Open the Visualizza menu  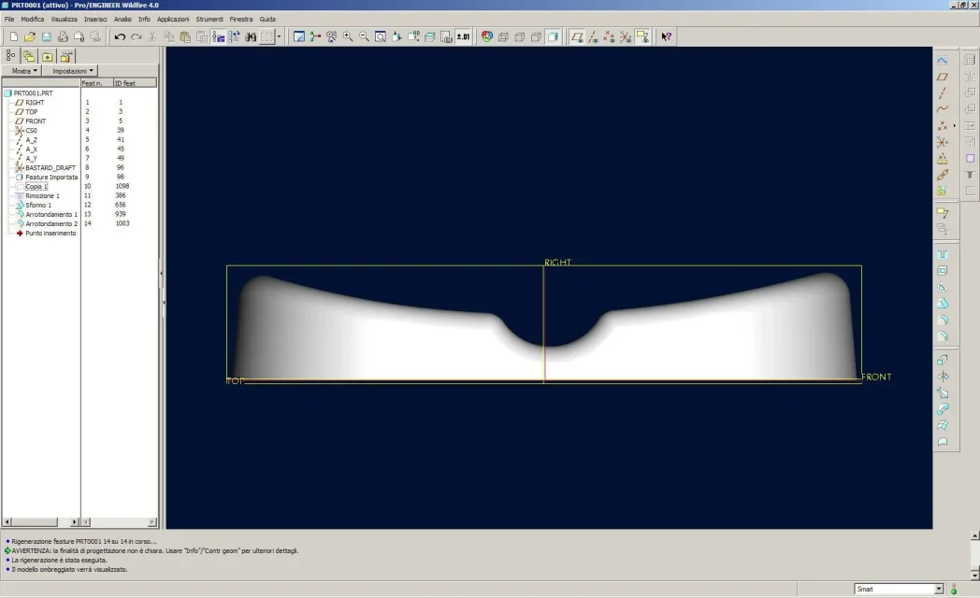point(64,20)
